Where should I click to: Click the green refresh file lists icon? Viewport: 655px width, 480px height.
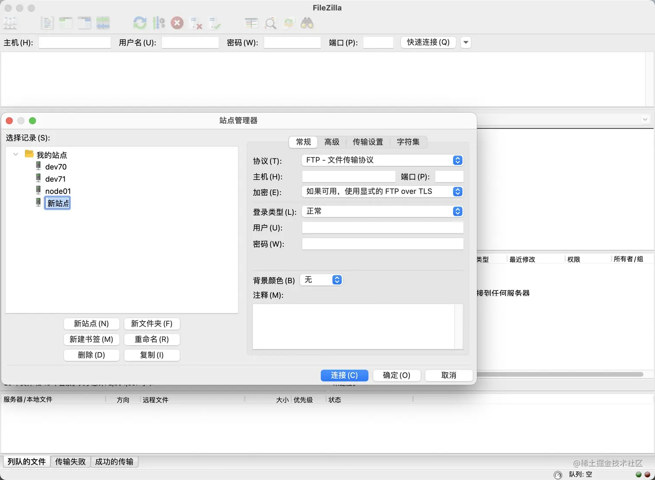coord(139,23)
